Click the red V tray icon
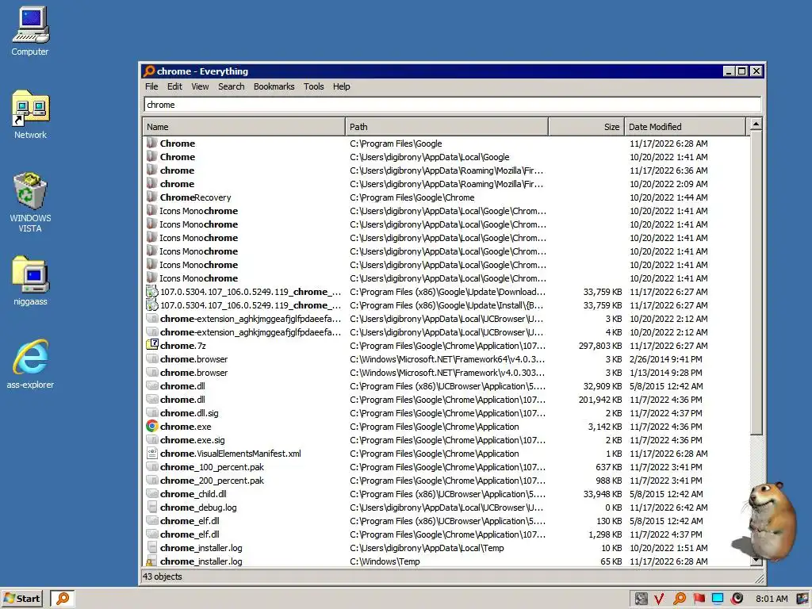This screenshot has height=609, width=812. click(x=659, y=599)
